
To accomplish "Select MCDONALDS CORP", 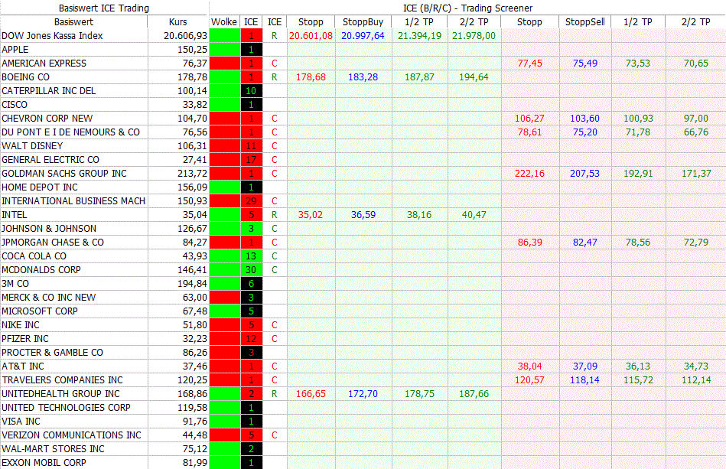I will click(x=41, y=270).
